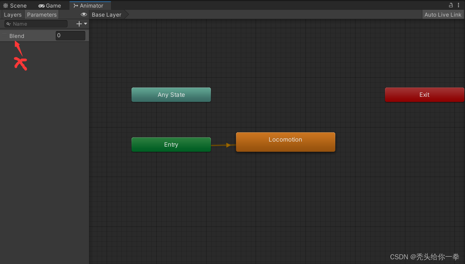Click the Game view gamepad icon

click(41, 5)
